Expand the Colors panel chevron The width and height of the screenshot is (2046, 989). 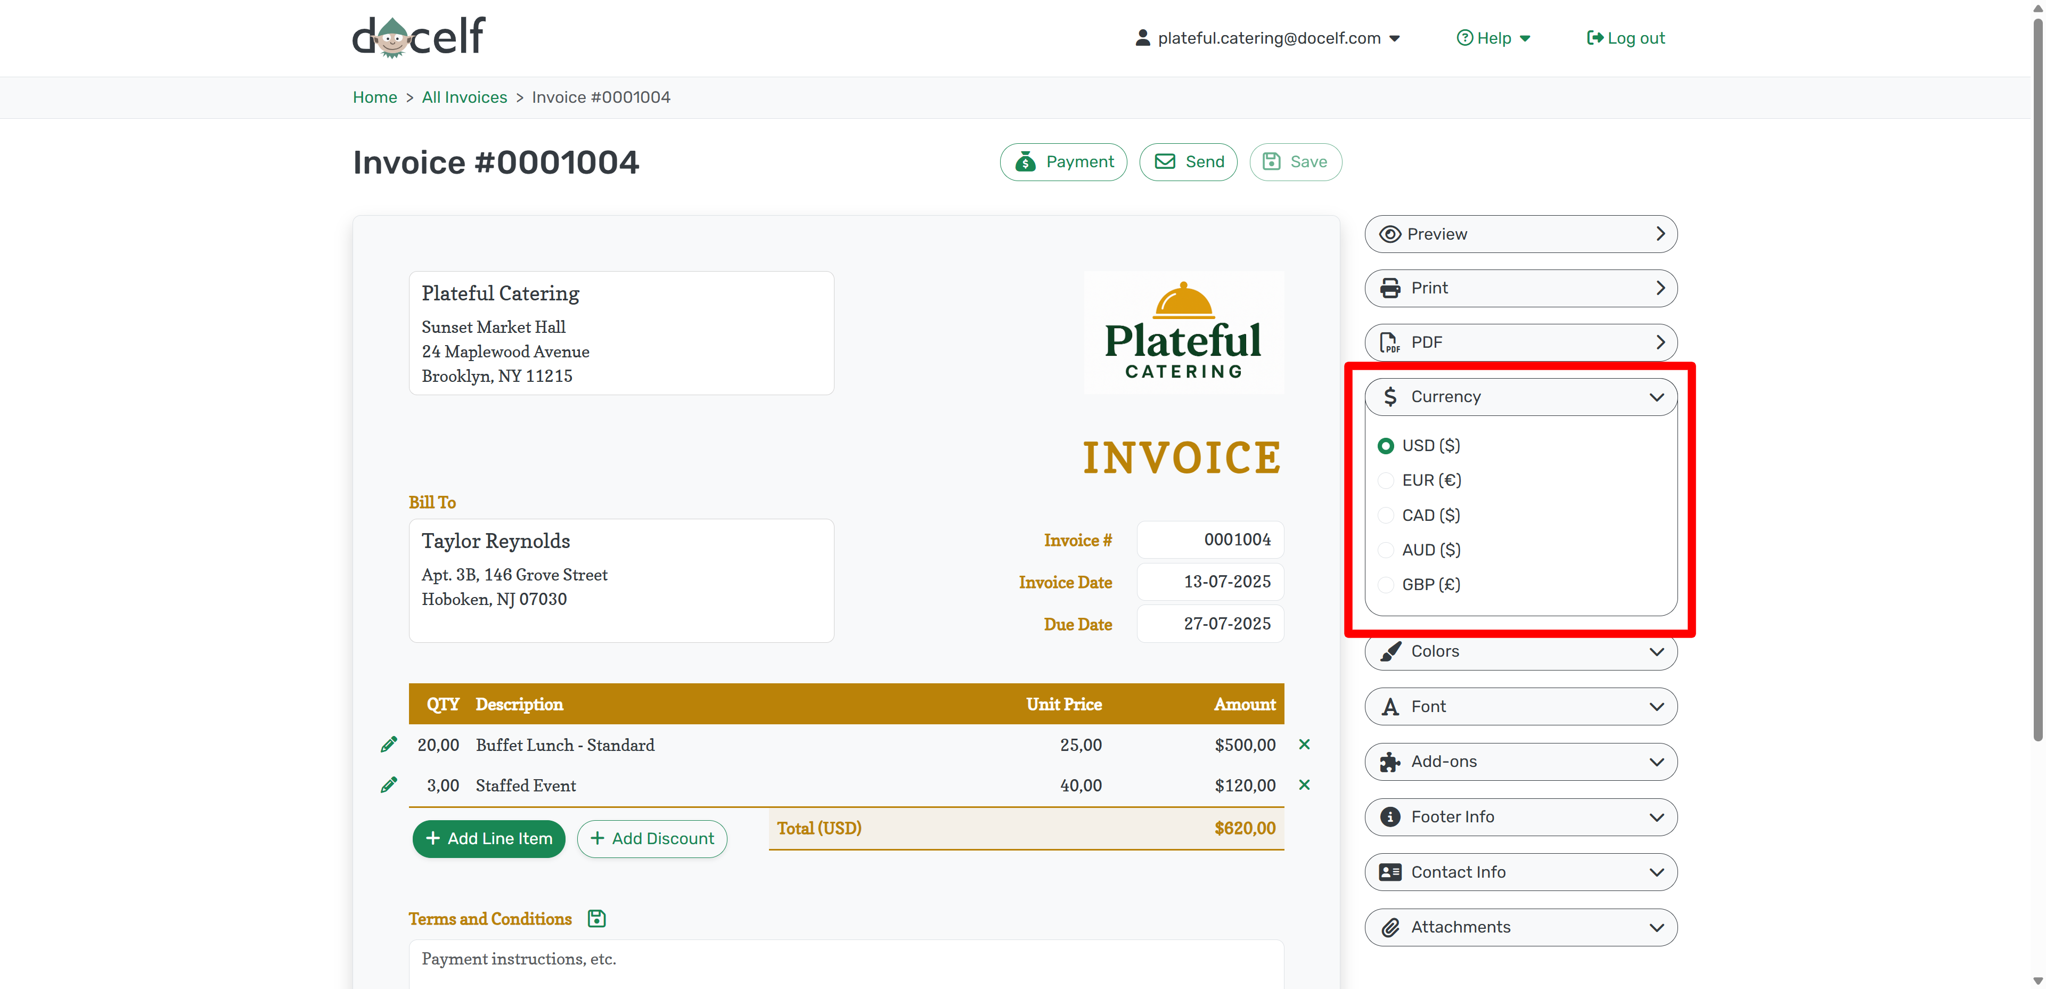1656,652
